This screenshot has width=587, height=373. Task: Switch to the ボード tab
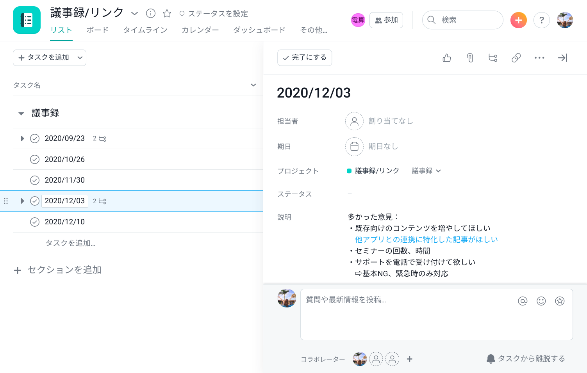coord(97,30)
